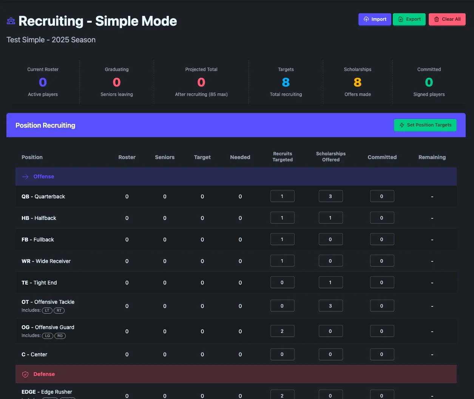This screenshot has height=399, width=474.
Task: Click the upload icon inside the Import button
Action: pos(367,19)
